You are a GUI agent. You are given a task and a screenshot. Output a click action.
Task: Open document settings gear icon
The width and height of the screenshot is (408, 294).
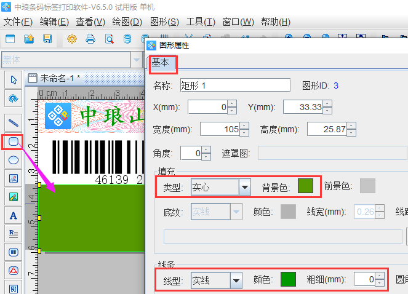pos(72,39)
